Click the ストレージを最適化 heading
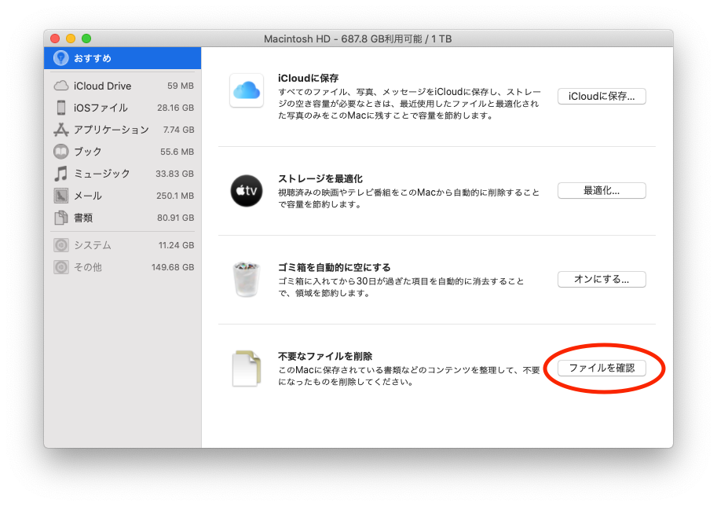The width and height of the screenshot is (717, 506). point(320,179)
